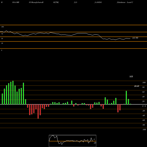The image size is (147, 147).
Task: Select the LANDO ticker text in header
Action: click(x=98, y=2)
